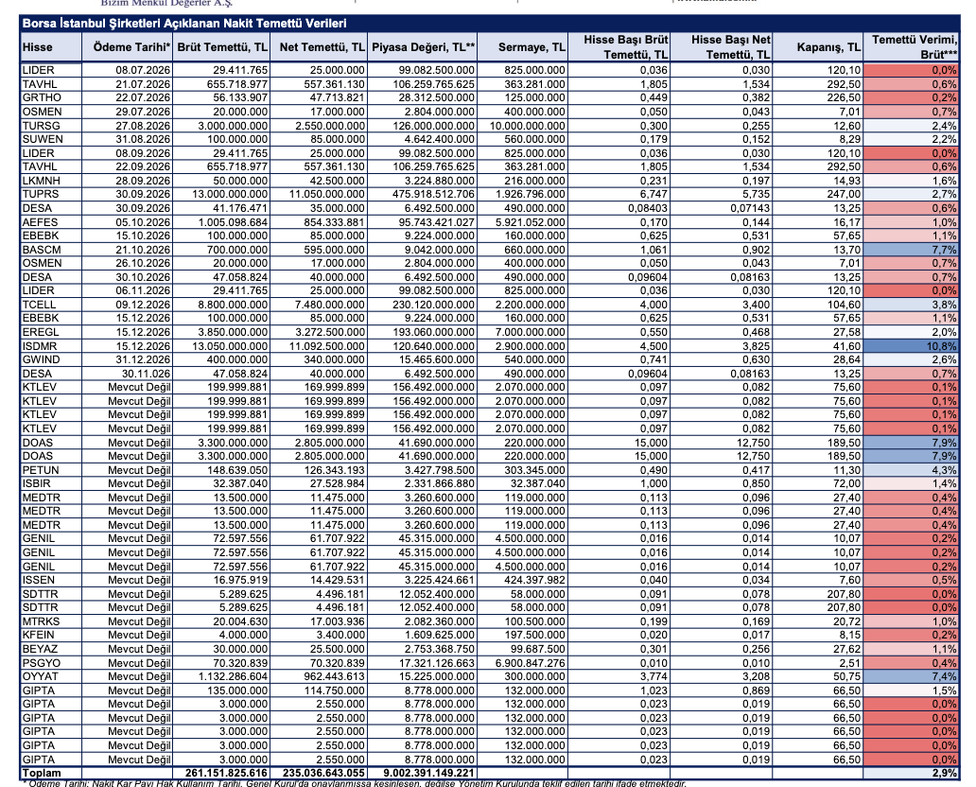Click the Hisse column header
Image resolution: width=976 pixels, height=787 pixels.
click(38, 46)
